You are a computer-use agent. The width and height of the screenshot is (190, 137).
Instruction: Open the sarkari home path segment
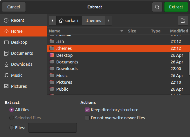click(68, 21)
